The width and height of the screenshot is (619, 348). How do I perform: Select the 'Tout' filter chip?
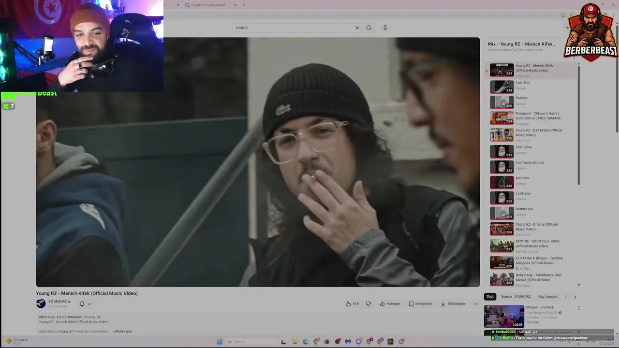[x=490, y=297]
